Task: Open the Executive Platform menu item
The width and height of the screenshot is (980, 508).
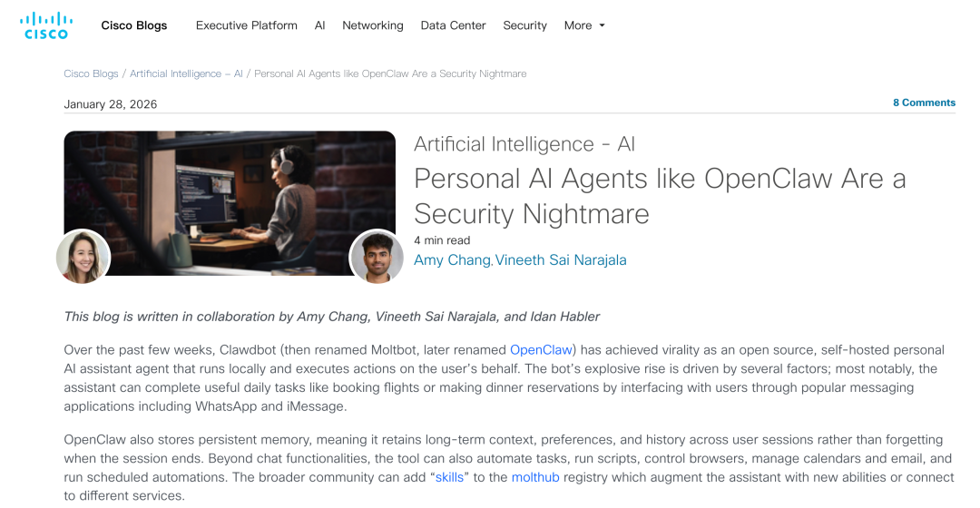Action: coord(246,25)
